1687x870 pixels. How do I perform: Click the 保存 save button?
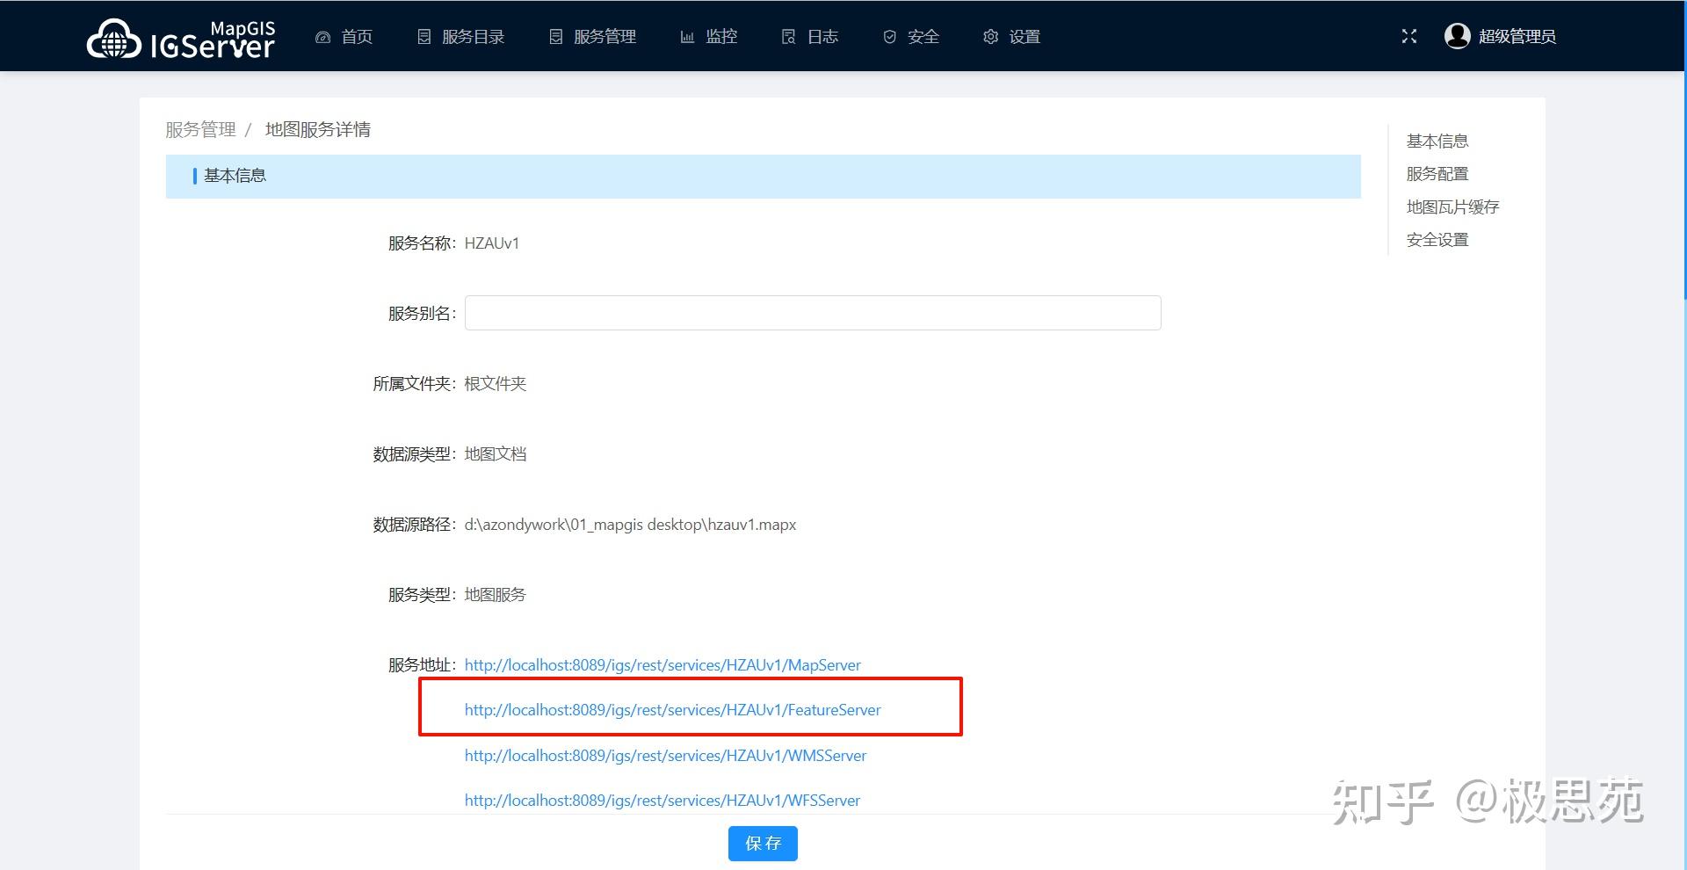[x=762, y=843]
